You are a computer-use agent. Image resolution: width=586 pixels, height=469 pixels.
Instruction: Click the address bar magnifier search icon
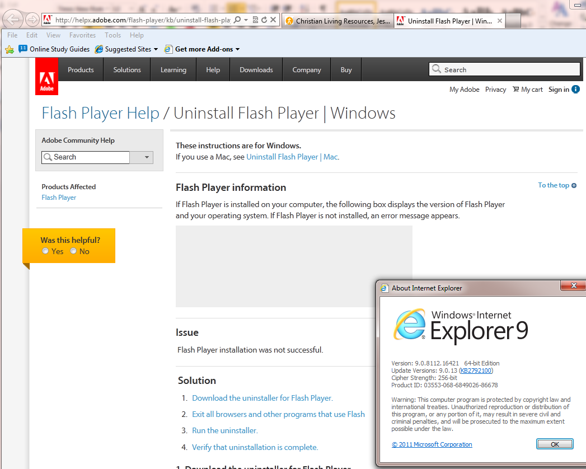point(237,20)
